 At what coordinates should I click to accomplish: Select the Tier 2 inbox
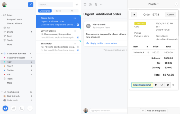pos(18,66)
